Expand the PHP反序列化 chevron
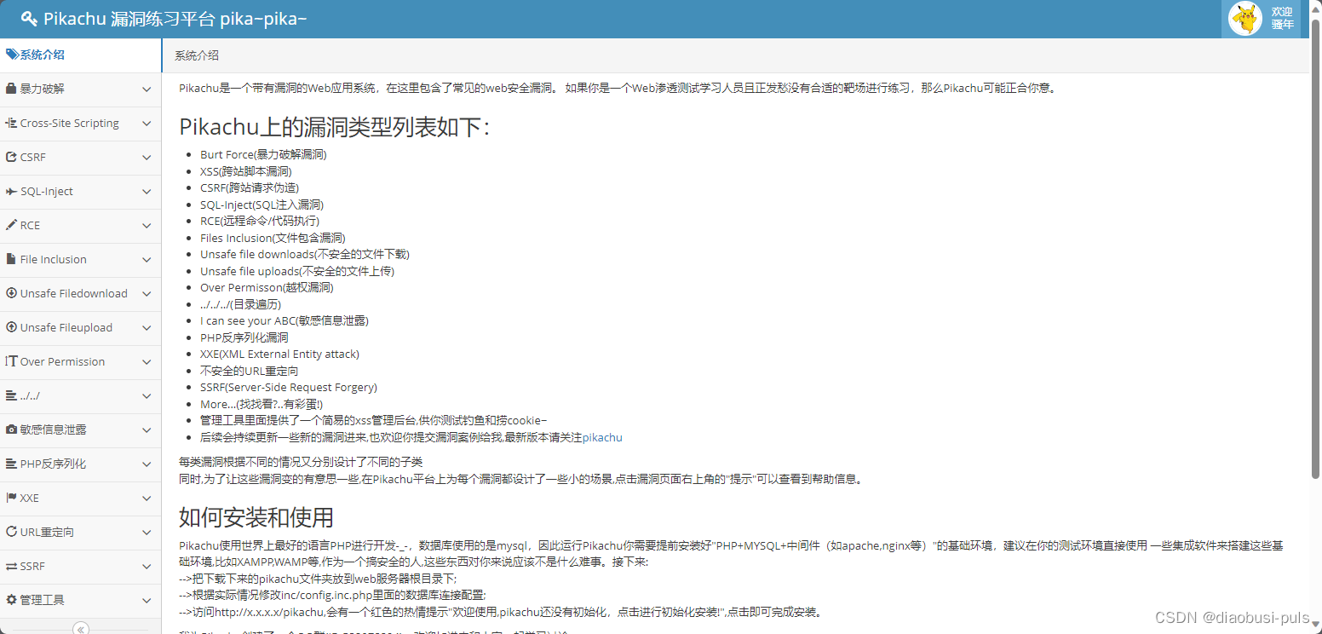The image size is (1322, 634). [147, 464]
